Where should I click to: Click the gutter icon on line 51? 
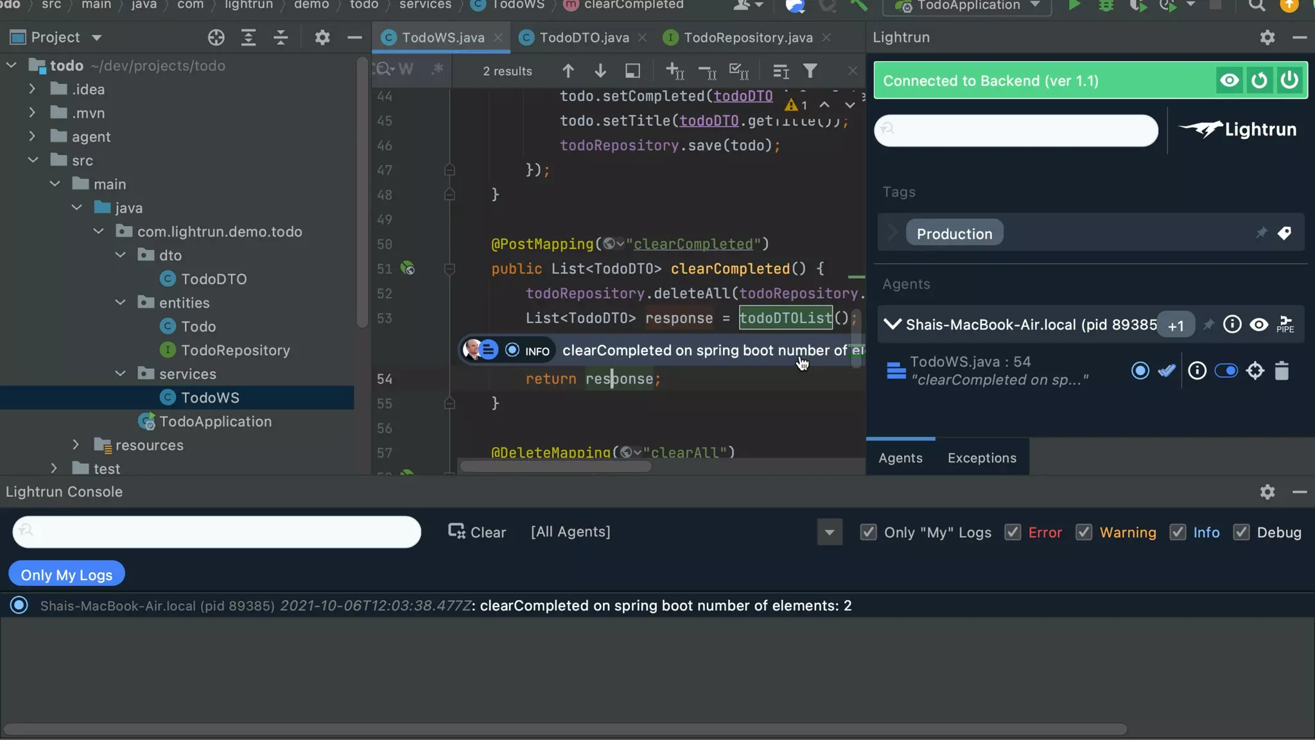click(x=408, y=269)
